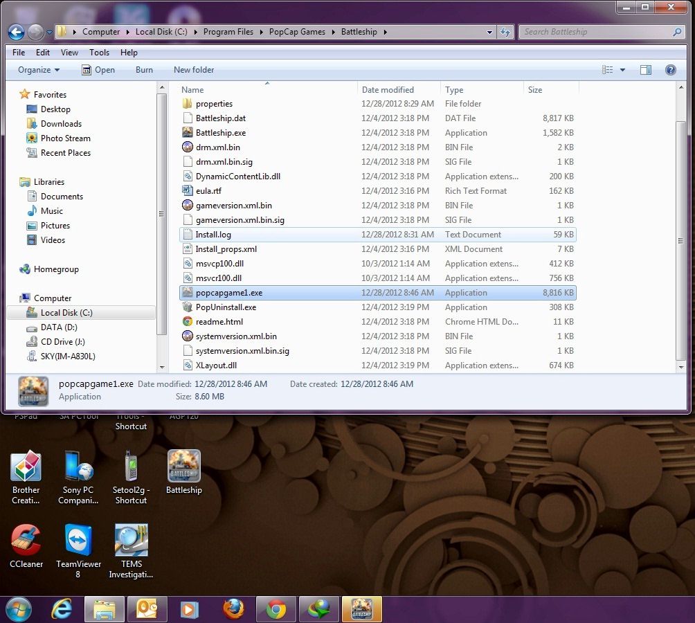The image size is (695, 623).
Task: Select DATA (D:) drive in navigation pane
Action: (x=59, y=327)
